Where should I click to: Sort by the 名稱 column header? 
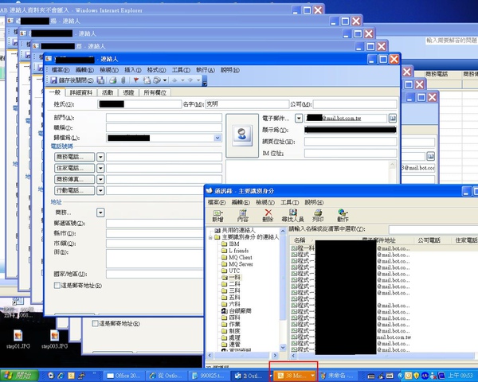[324, 240]
